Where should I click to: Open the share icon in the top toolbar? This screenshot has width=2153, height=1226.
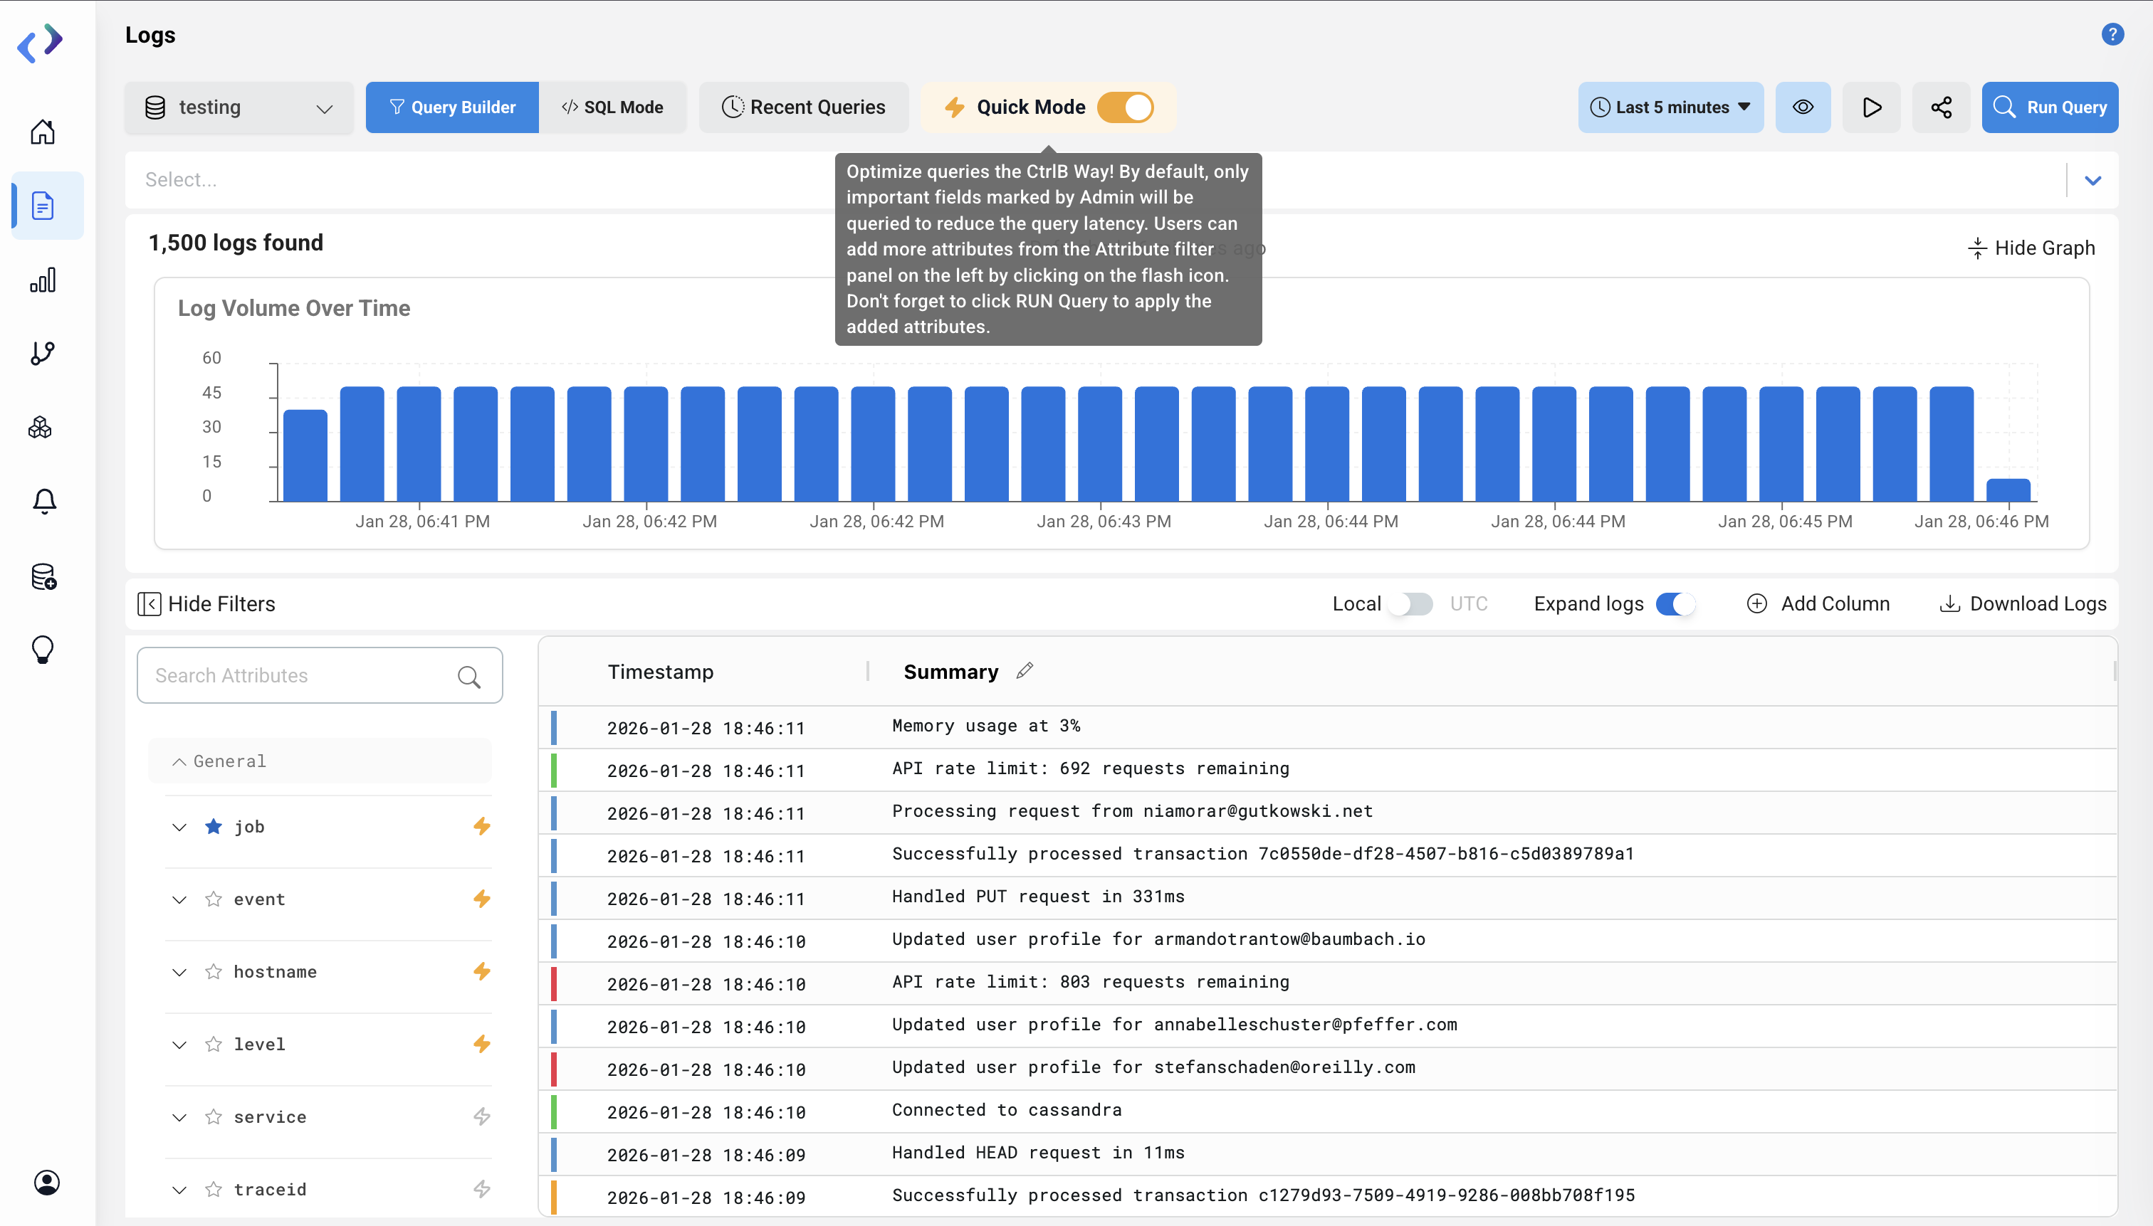pyautogui.click(x=1941, y=107)
